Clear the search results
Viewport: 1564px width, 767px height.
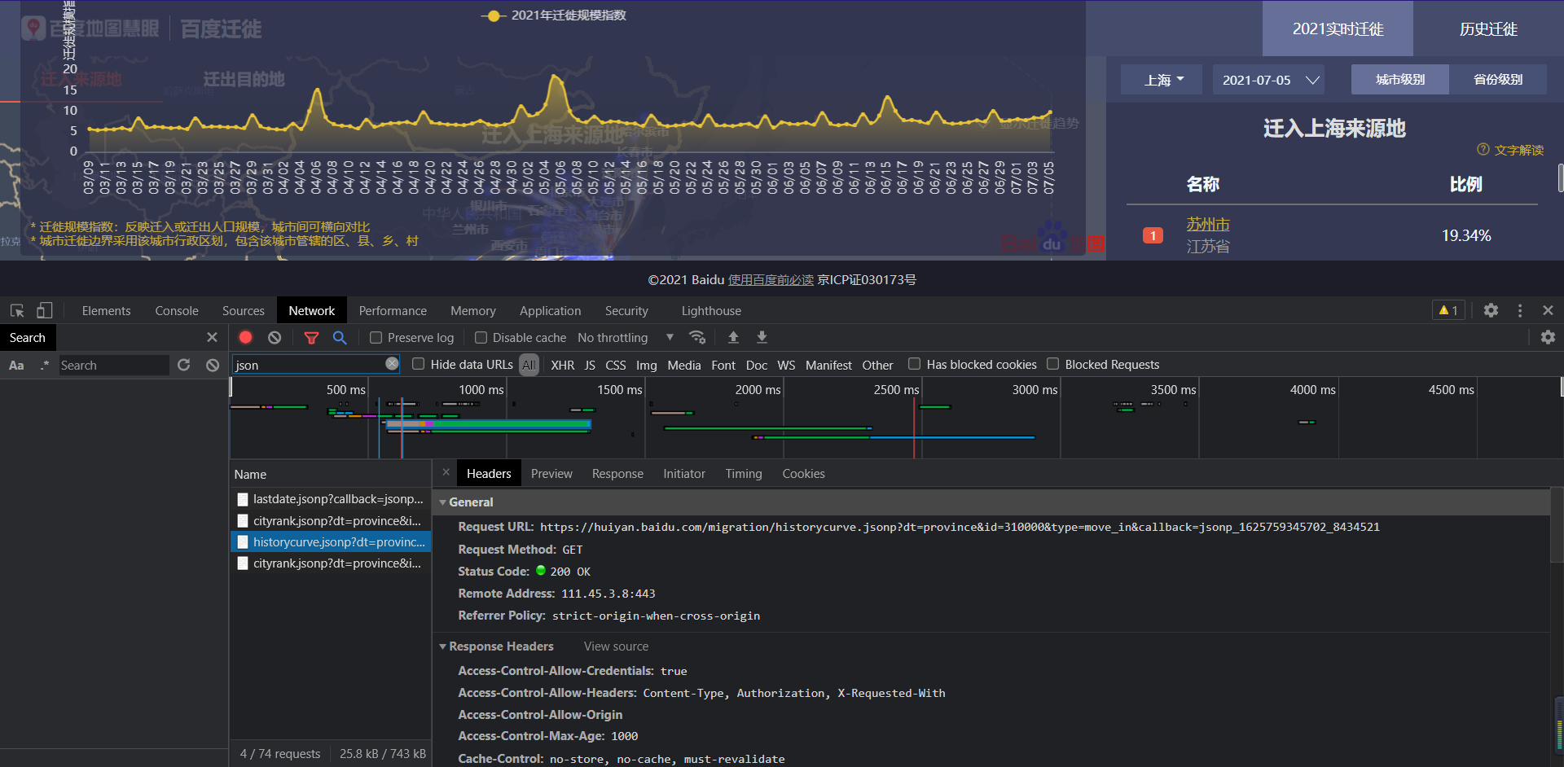point(213,365)
